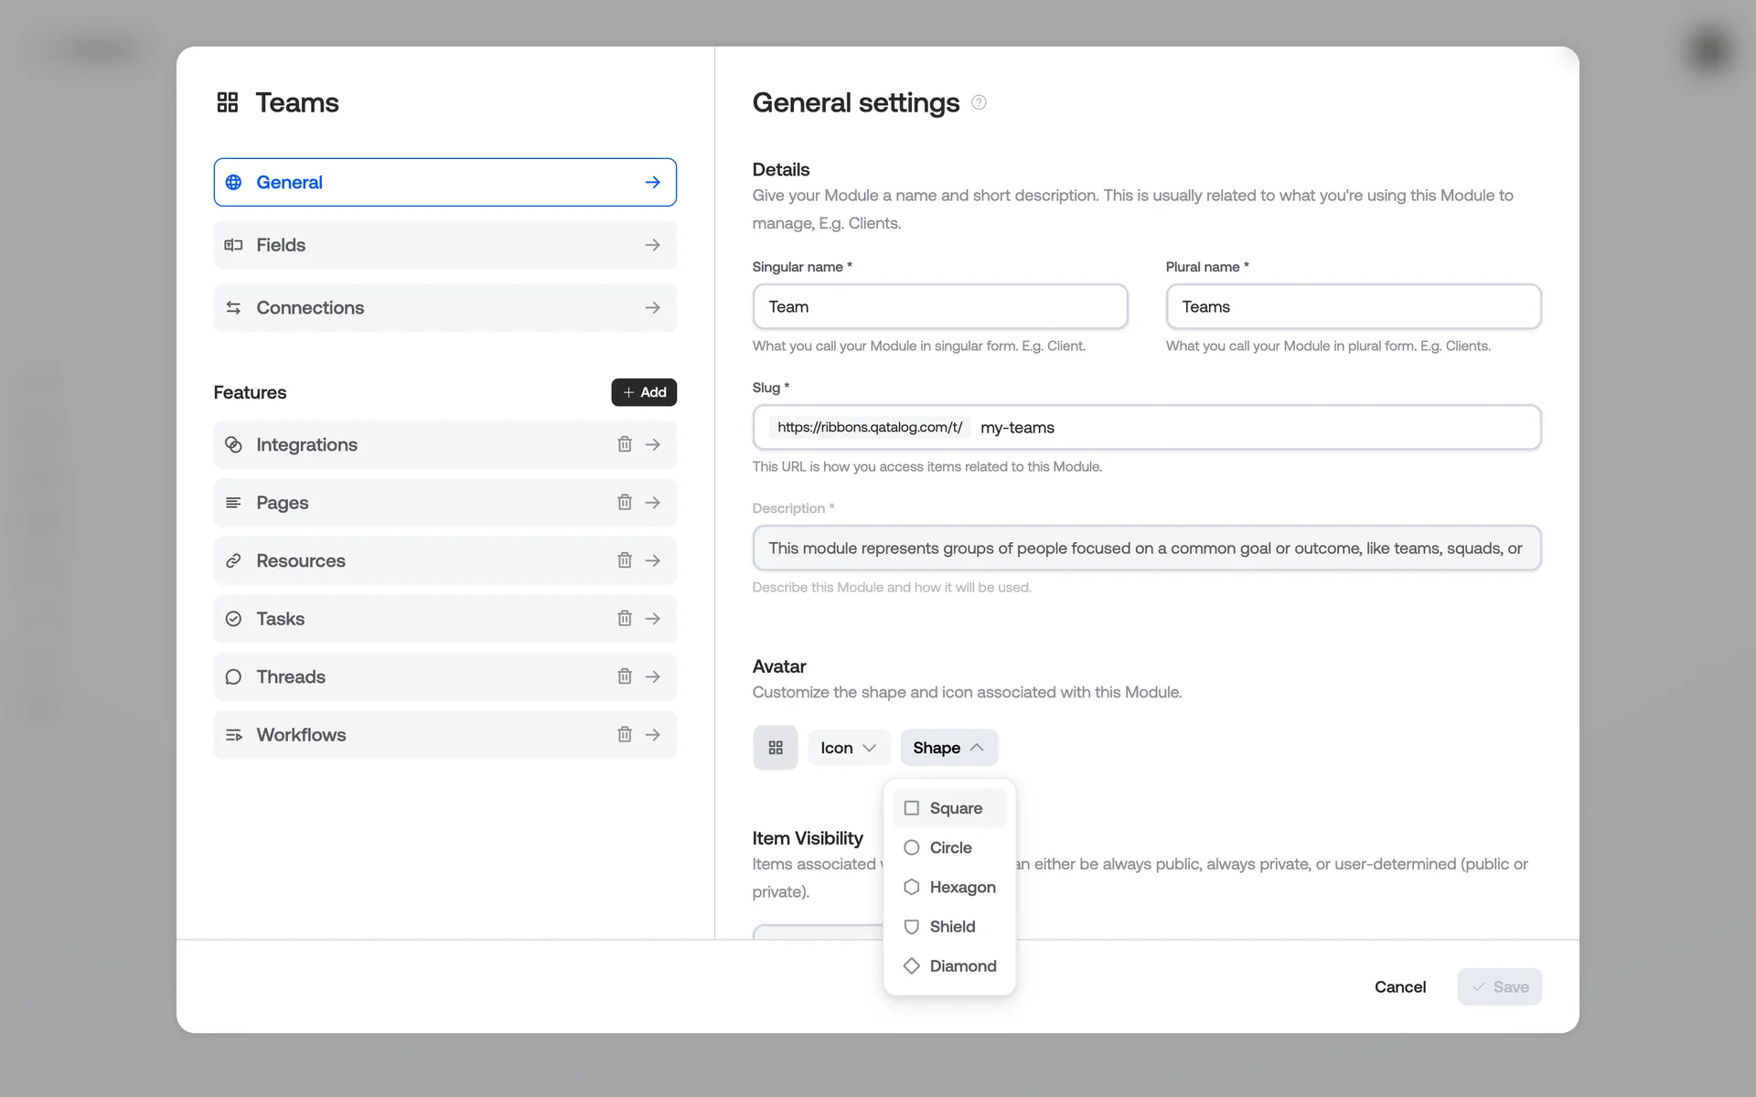The width and height of the screenshot is (1756, 1097).
Task: Click the trash icon on Pages row
Action: 625,502
